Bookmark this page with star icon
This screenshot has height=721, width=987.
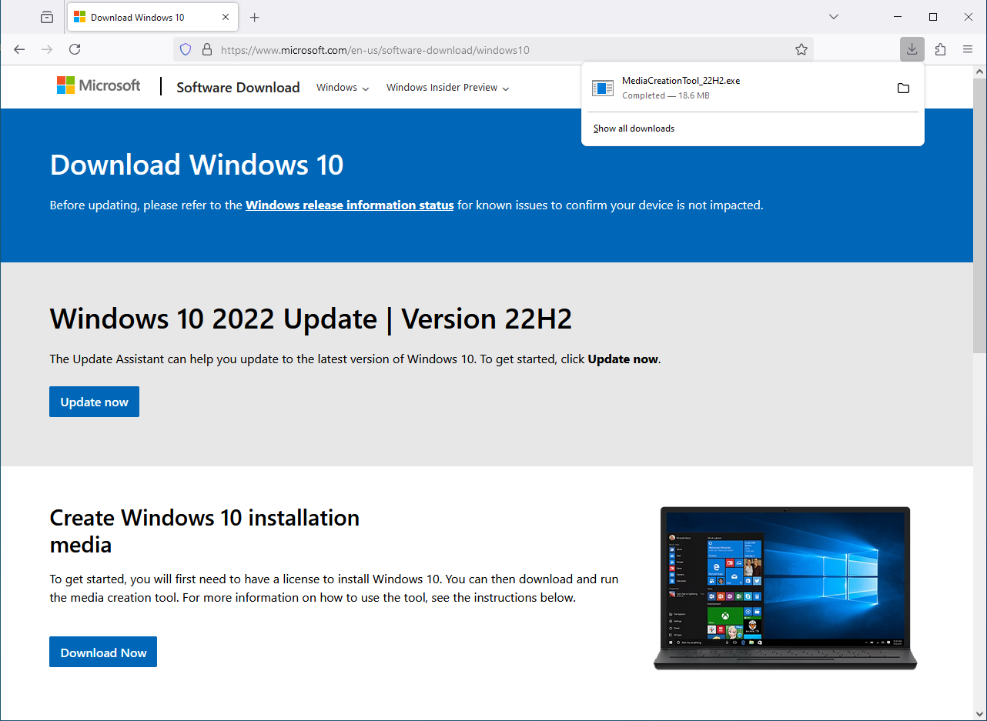click(x=801, y=49)
